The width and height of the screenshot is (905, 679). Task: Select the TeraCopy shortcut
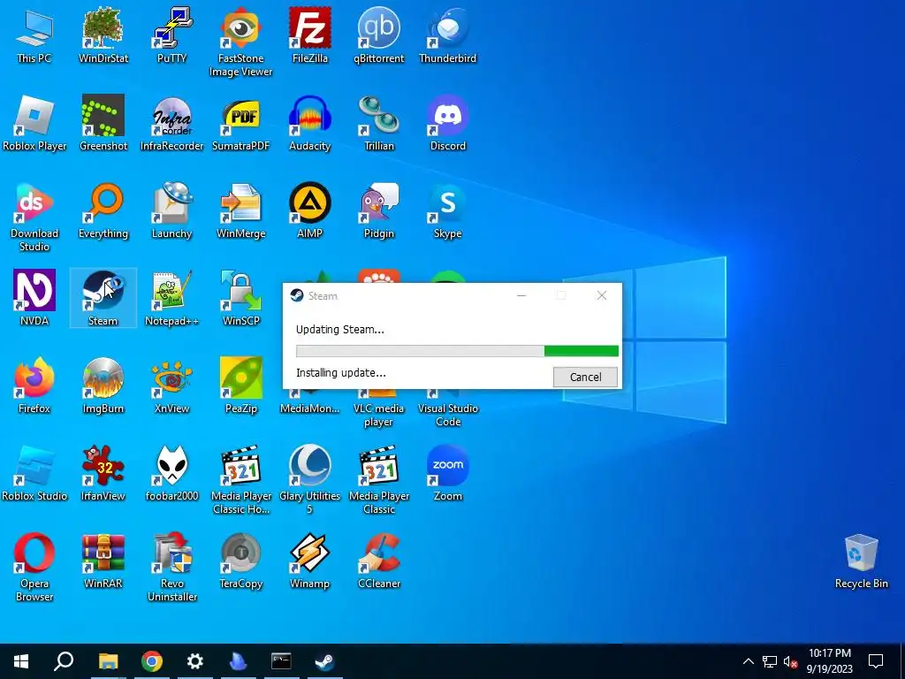[x=240, y=561]
